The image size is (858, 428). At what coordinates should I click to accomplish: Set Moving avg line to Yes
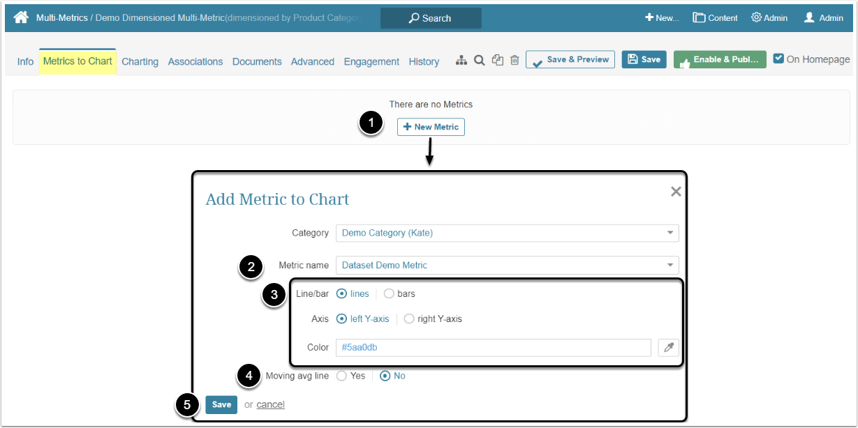341,376
